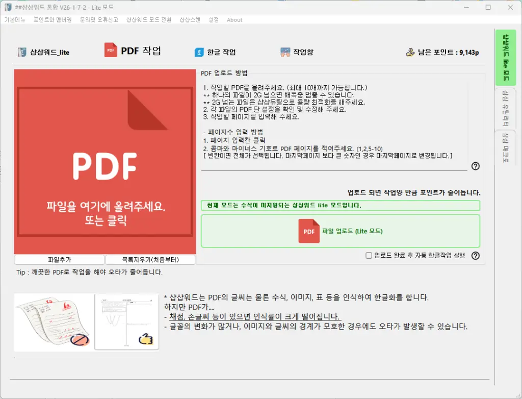Open the 설정 menu

click(x=214, y=20)
